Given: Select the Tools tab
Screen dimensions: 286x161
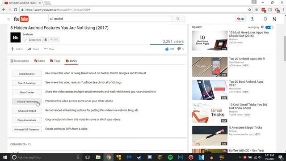Looking at the screenshot, I should pyautogui.click(x=71, y=61).
